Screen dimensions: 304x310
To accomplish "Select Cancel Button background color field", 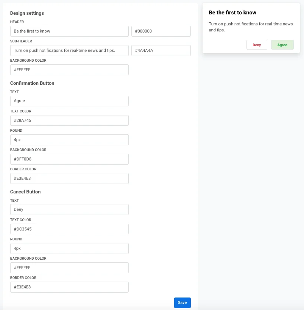I will tap(69, 268).
